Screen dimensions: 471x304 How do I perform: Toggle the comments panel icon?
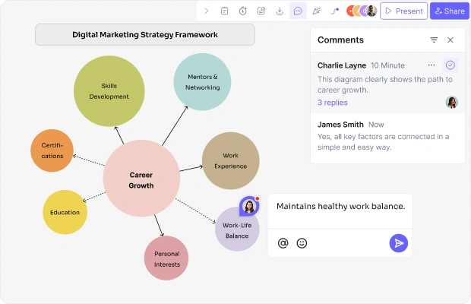pyautogui.click(x=298, y=11)
